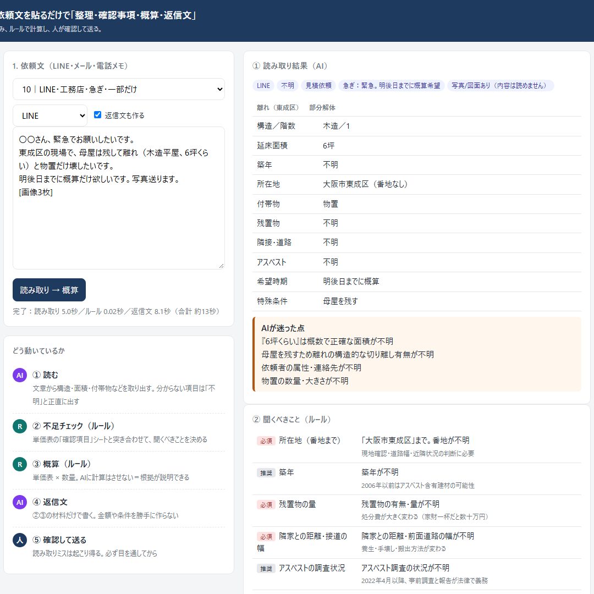The image size is (594, 594).
Task: Select the 6坪 value in 延床面積 row
Action: (329, 145)
